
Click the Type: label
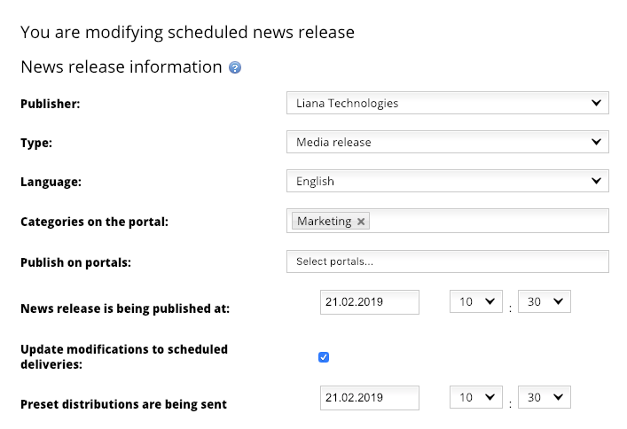point(36,143)
